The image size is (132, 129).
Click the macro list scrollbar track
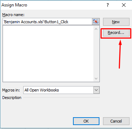(x=96, y=54)
